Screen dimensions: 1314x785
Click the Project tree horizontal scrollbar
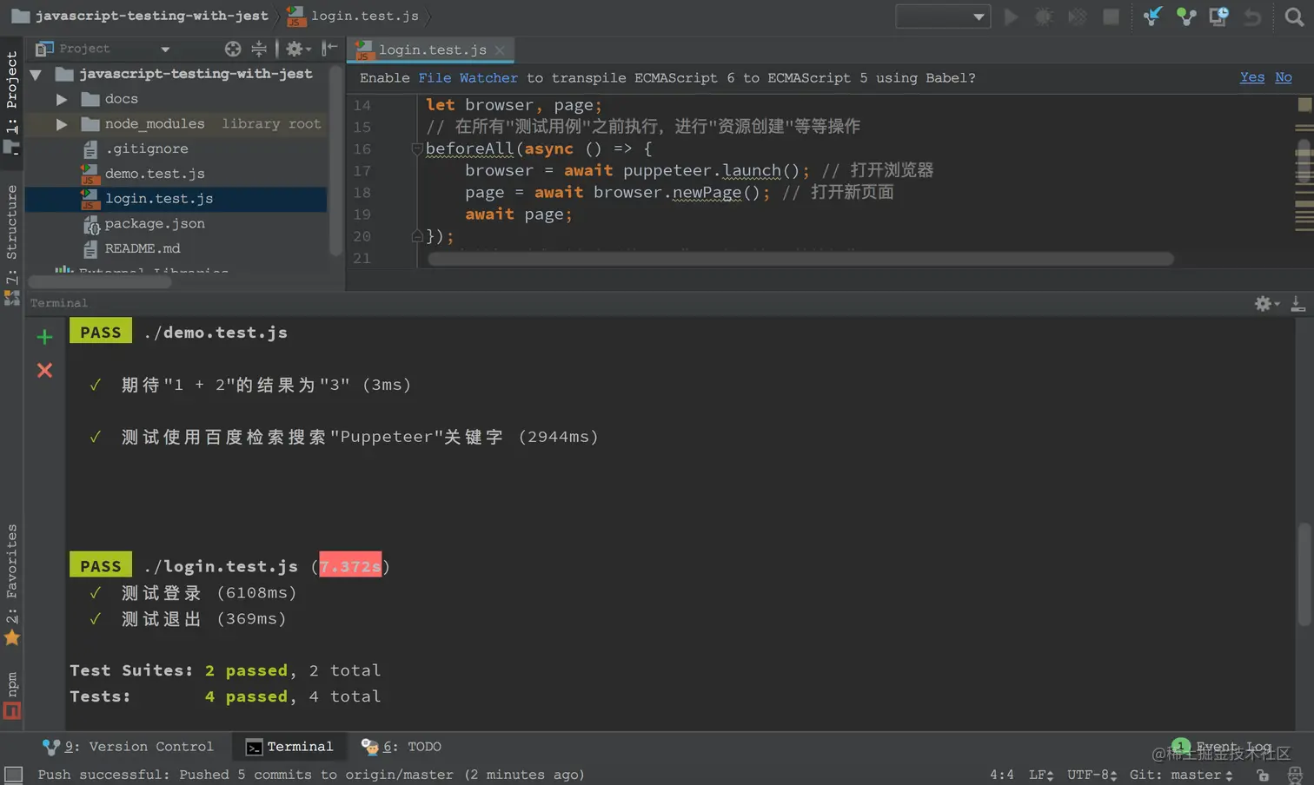pyautogui.click(x=100, y=281)
